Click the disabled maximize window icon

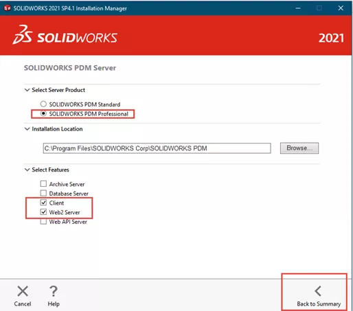click(x=319, y=8)
